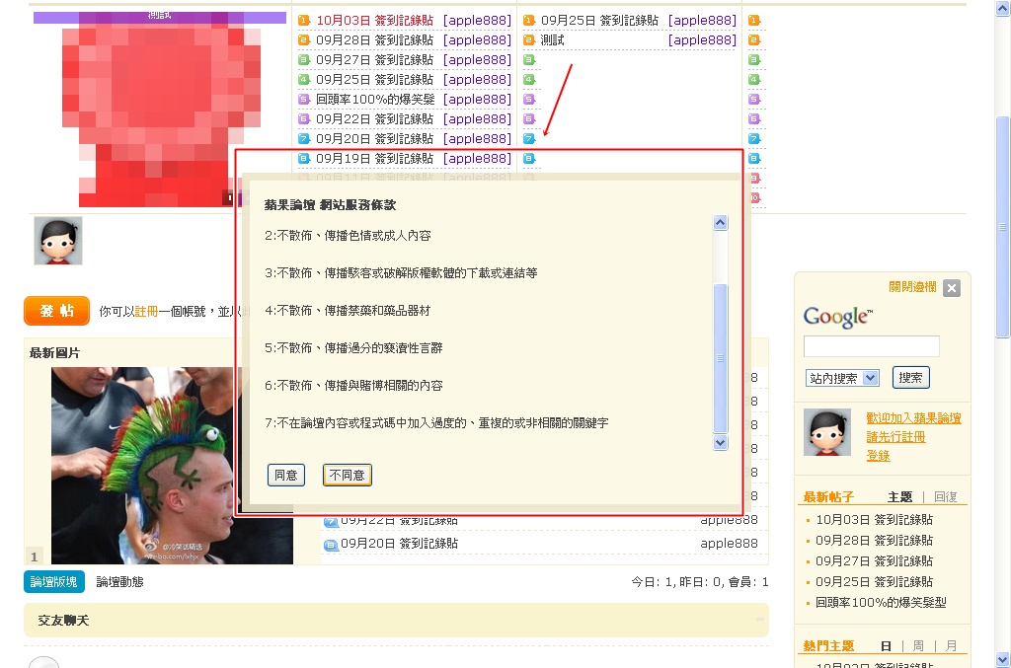This screenshot has height=668, width=1011.
Task: Open 09月20日 簽到記錄貼 in top list
Action: point(374,138)
